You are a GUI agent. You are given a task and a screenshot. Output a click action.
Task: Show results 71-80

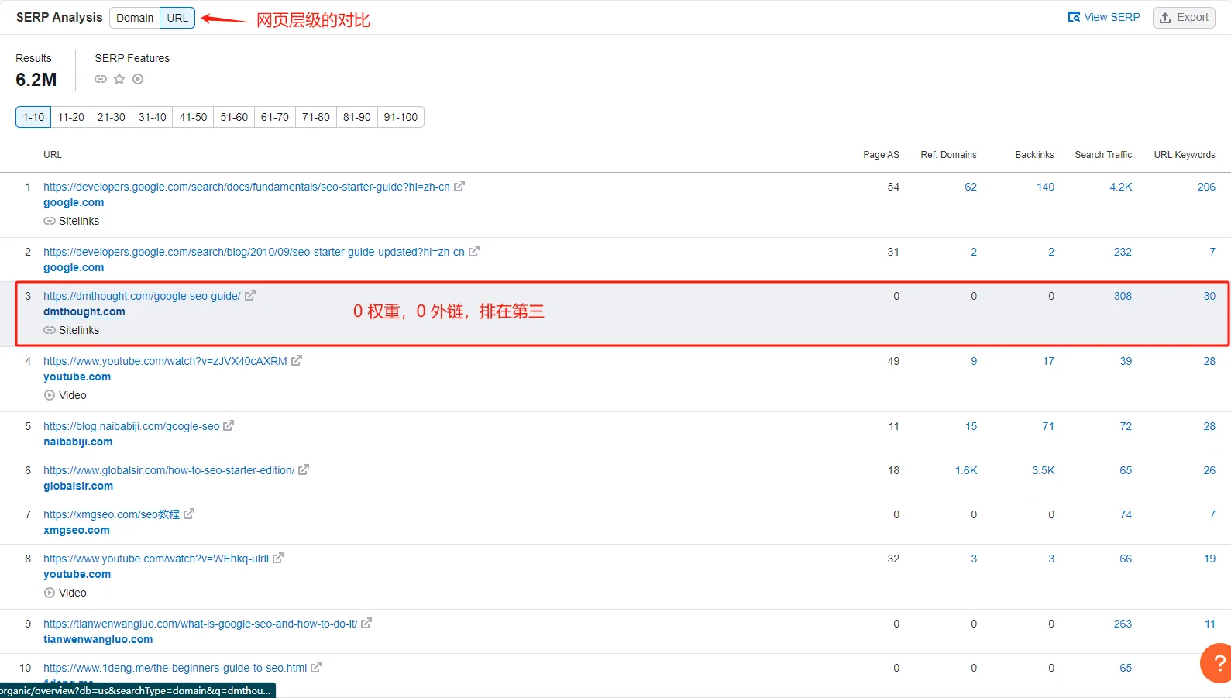(316, 117)
